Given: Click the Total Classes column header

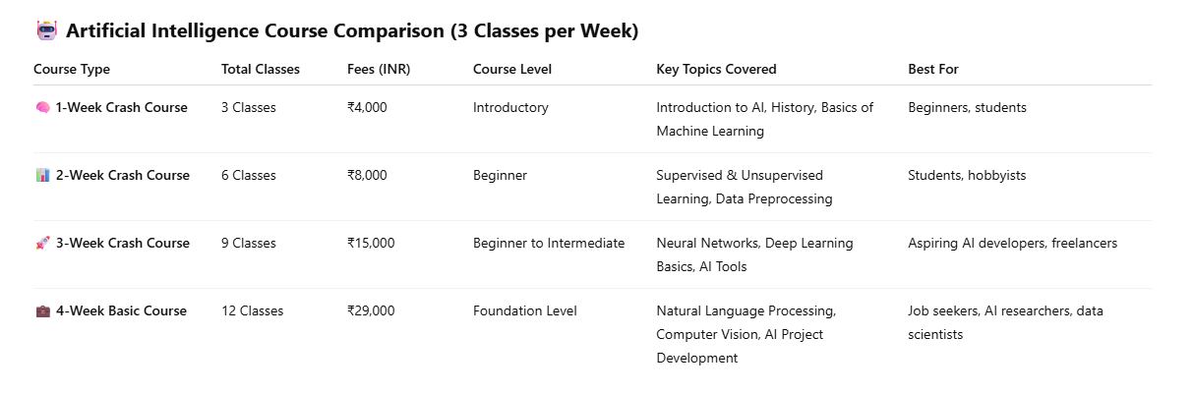Looking at the screenshot, I should (x=261, y=70).
